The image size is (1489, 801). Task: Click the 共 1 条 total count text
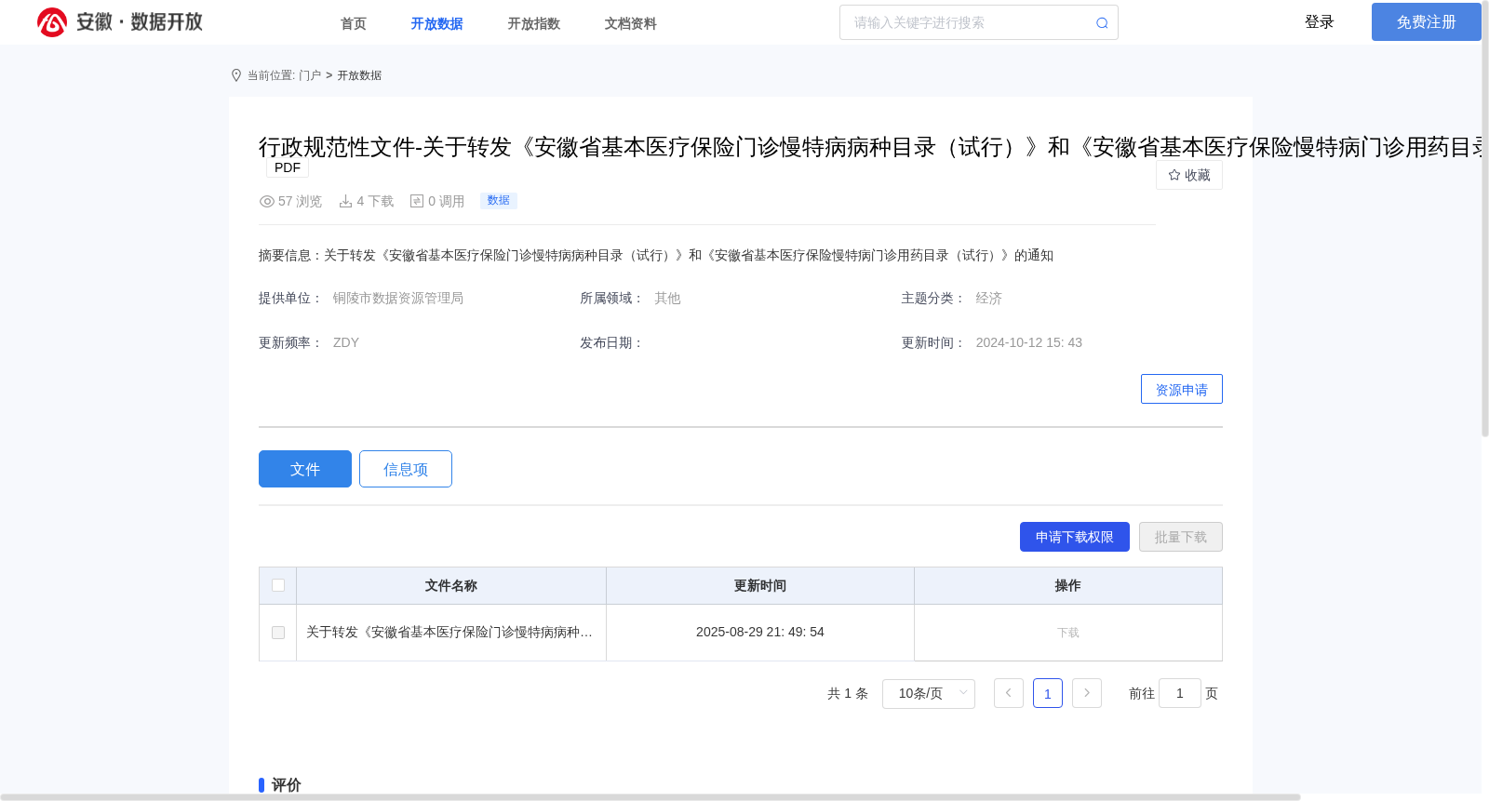[x=848, y=693]
